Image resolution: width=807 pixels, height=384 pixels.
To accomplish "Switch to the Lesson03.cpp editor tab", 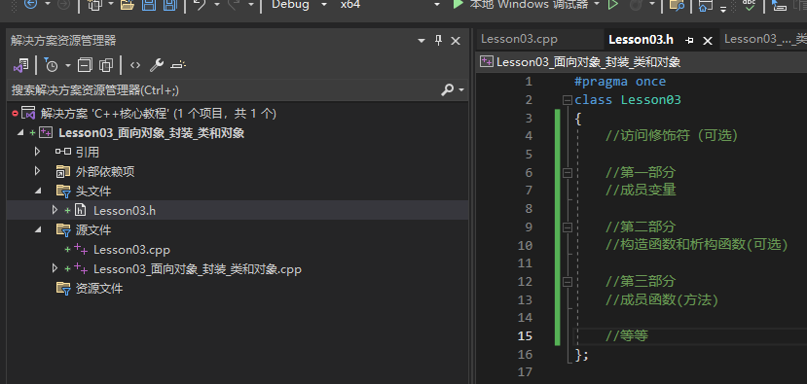I will pos(519,40).
